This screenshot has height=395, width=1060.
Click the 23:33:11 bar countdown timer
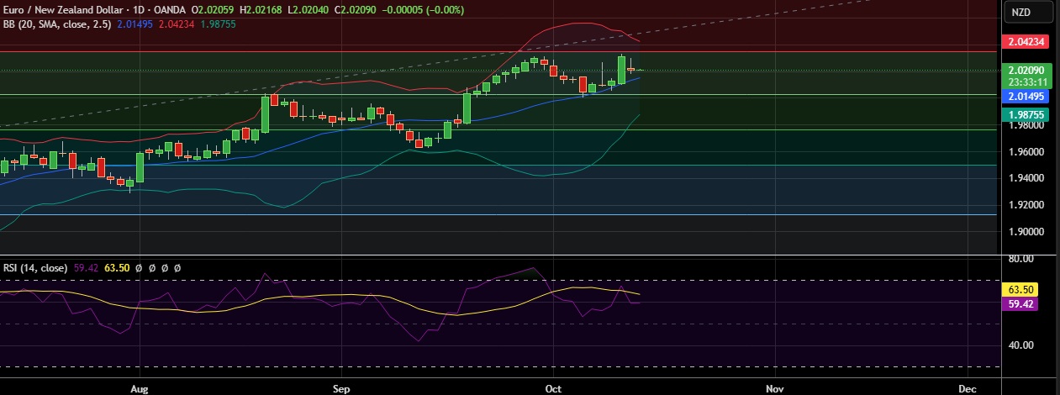pyautogui.click(x=1026, y=82)
